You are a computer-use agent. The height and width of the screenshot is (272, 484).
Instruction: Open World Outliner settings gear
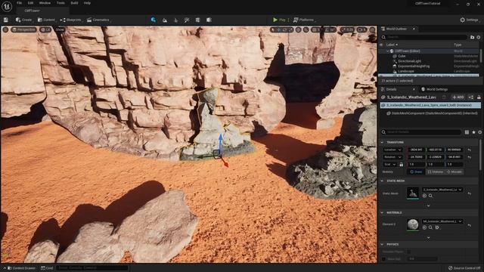click(479, 37)
